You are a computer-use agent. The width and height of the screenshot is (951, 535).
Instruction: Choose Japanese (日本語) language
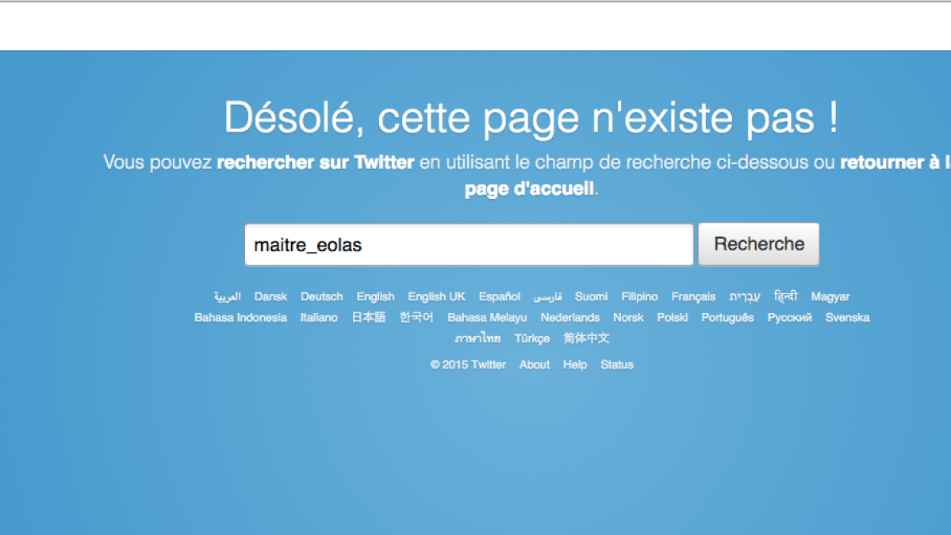click(x=369, y=318)
